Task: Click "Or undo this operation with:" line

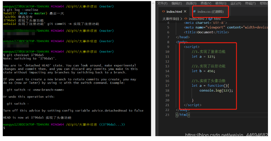Action: [29, 96]
